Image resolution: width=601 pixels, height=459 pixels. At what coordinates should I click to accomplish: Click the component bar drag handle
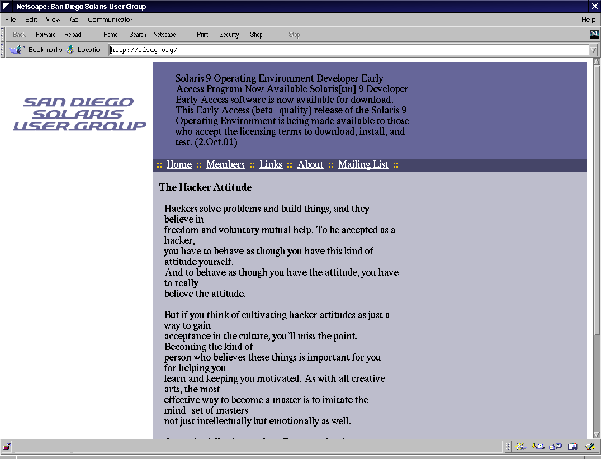coord(508,446)
